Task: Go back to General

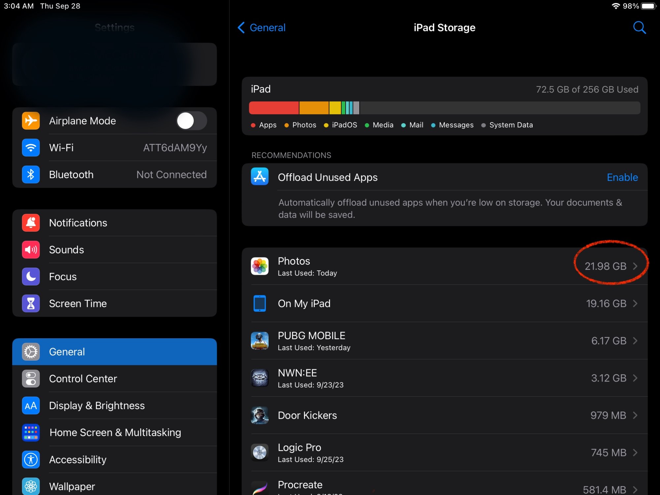Action: [x=262, y=27]
